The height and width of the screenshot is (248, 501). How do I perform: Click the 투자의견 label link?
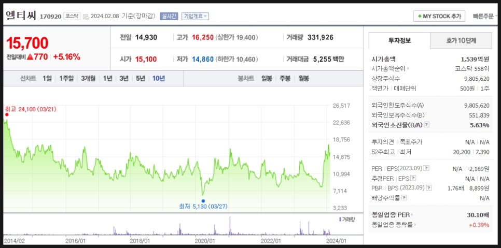pos(383,142)
